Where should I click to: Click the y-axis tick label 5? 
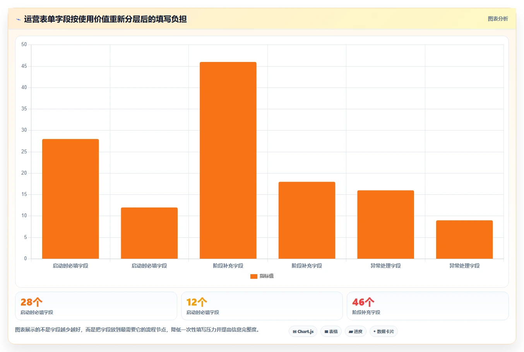click(26, 237)
